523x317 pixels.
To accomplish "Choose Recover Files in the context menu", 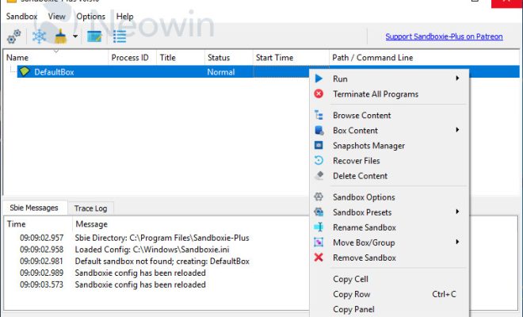I will click(356, 161).
